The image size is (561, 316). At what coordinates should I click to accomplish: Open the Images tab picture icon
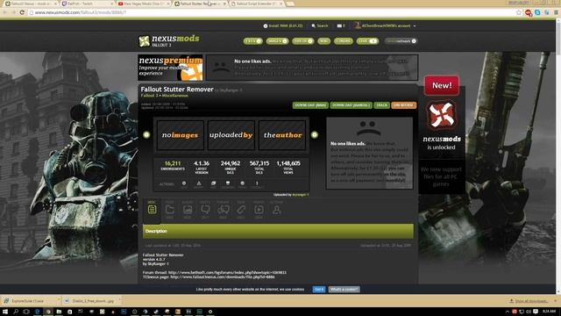pyautogui.click(x=188, y=210)
